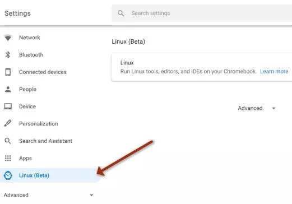The height and width of the screenshot is (204, 292).
Task: Open the Network settings section
Action: click(x=30, y=38)
